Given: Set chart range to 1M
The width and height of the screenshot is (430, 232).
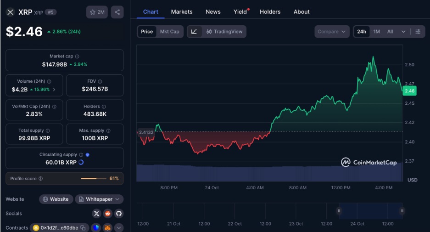Looking at the screenshot, I should 376,32.
